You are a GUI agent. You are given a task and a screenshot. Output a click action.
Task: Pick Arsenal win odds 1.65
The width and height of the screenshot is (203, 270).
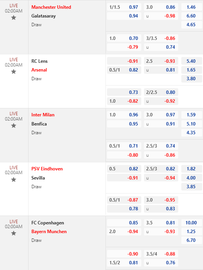pyautogui.click(x=192, y=70)
